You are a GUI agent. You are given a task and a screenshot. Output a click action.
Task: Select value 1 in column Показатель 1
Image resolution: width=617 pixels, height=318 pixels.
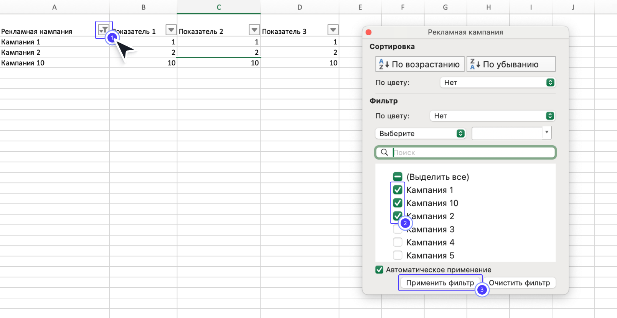click(x=143, y=42)
